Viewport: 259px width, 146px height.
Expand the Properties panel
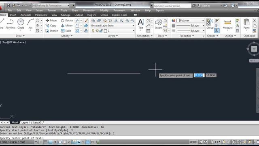tap(187, 36)
